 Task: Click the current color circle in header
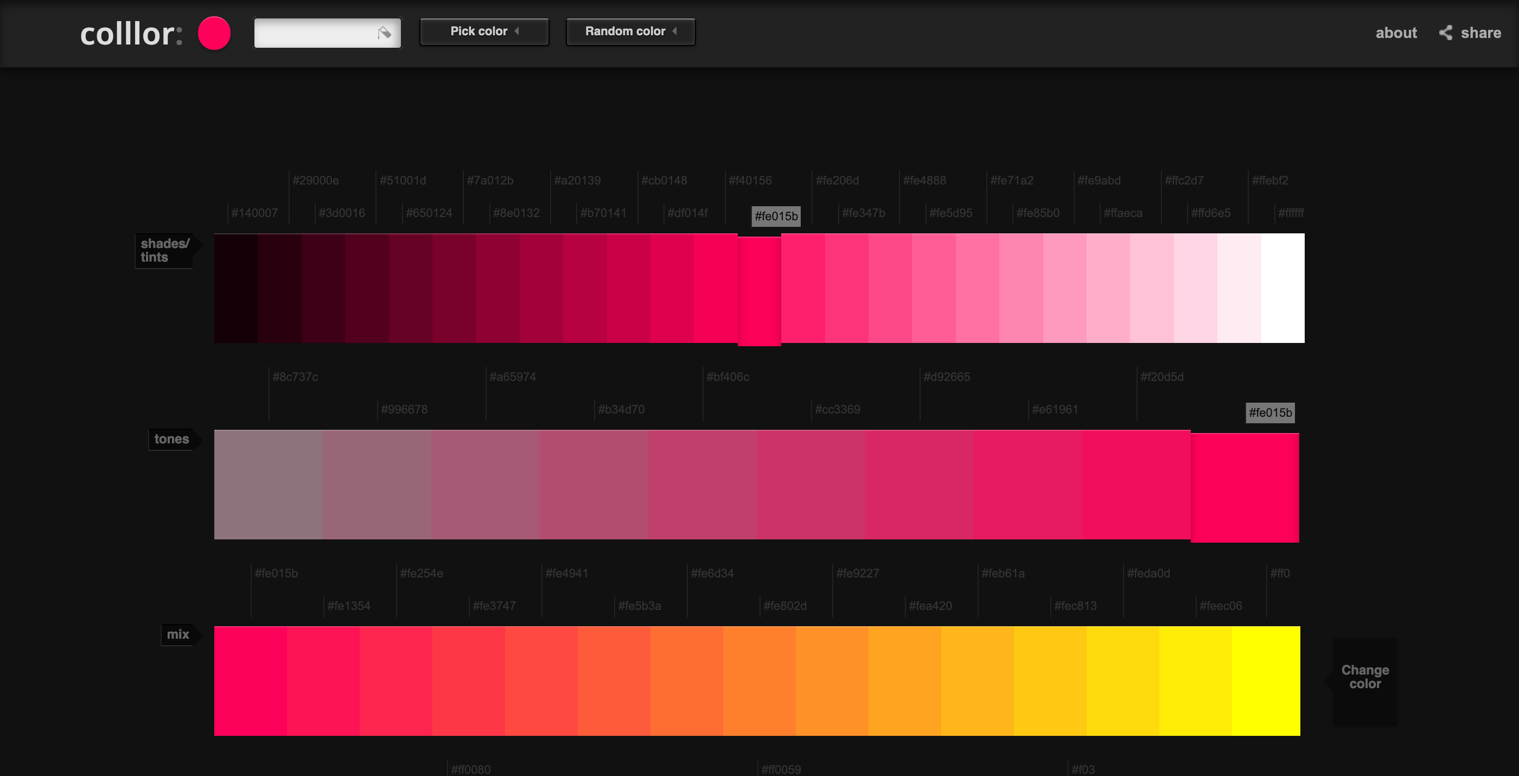click(214, 33)
